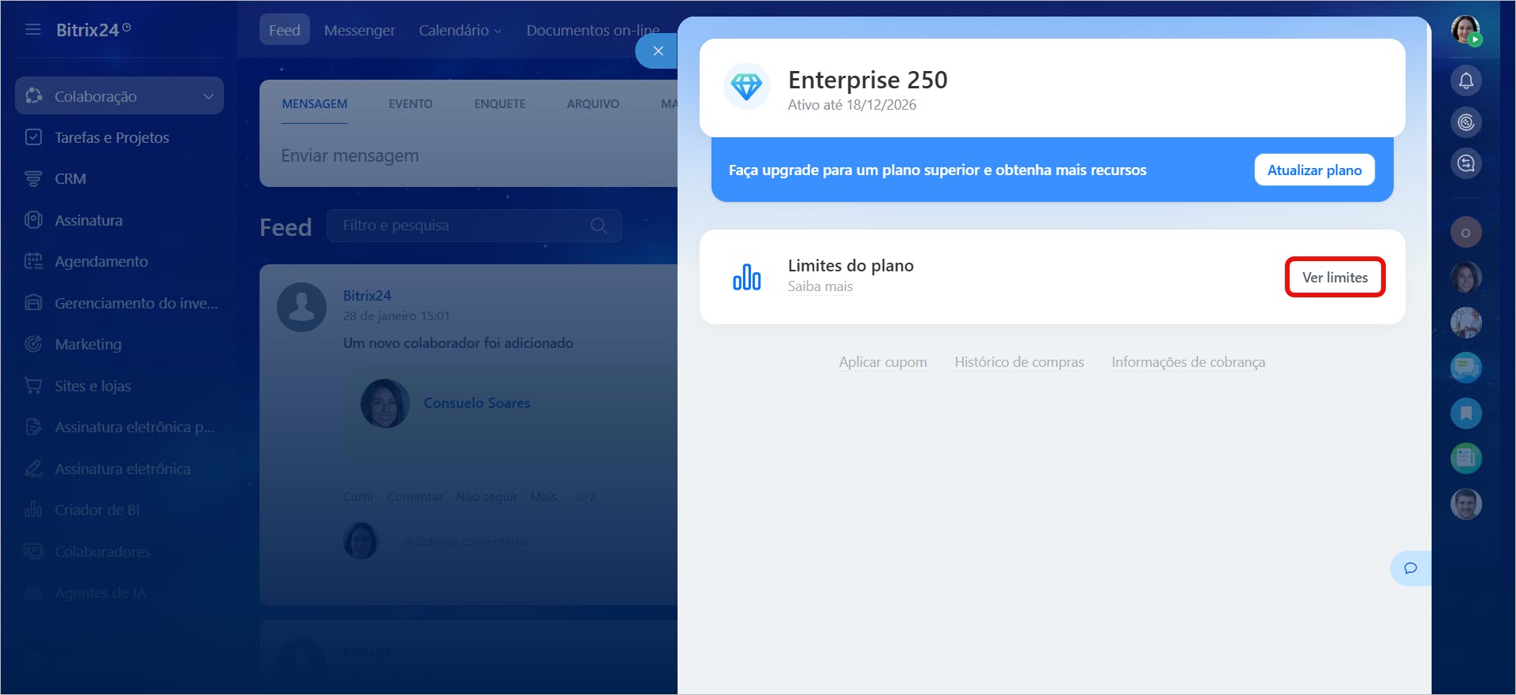Open user profile avatar at top right

pyautogui.click(x=1466, y=30)
